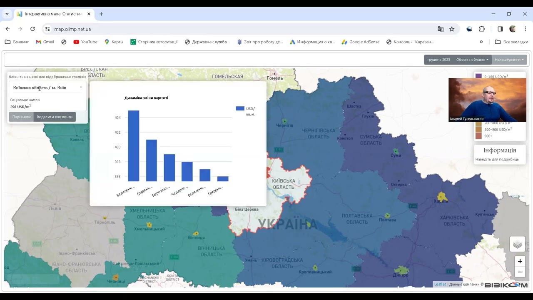
Task: Click the globe extension icon in toolbar
Action: click(x=469, y=29)
